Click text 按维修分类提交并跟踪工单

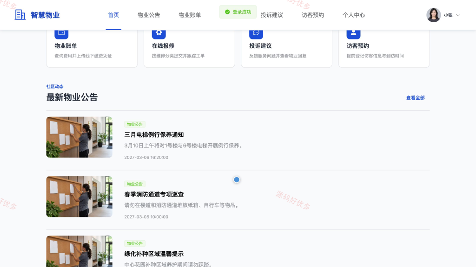pos(178,56)
